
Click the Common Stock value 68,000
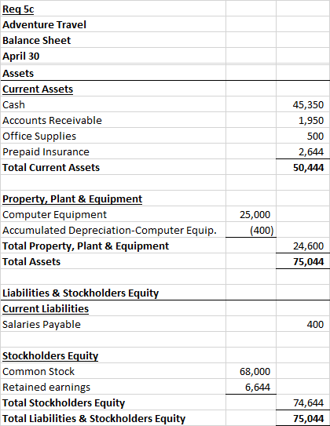click(255, 372)
